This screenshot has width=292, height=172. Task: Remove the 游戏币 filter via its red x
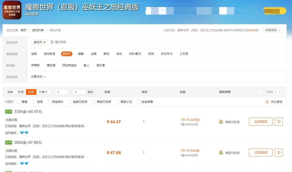[44, 42]
